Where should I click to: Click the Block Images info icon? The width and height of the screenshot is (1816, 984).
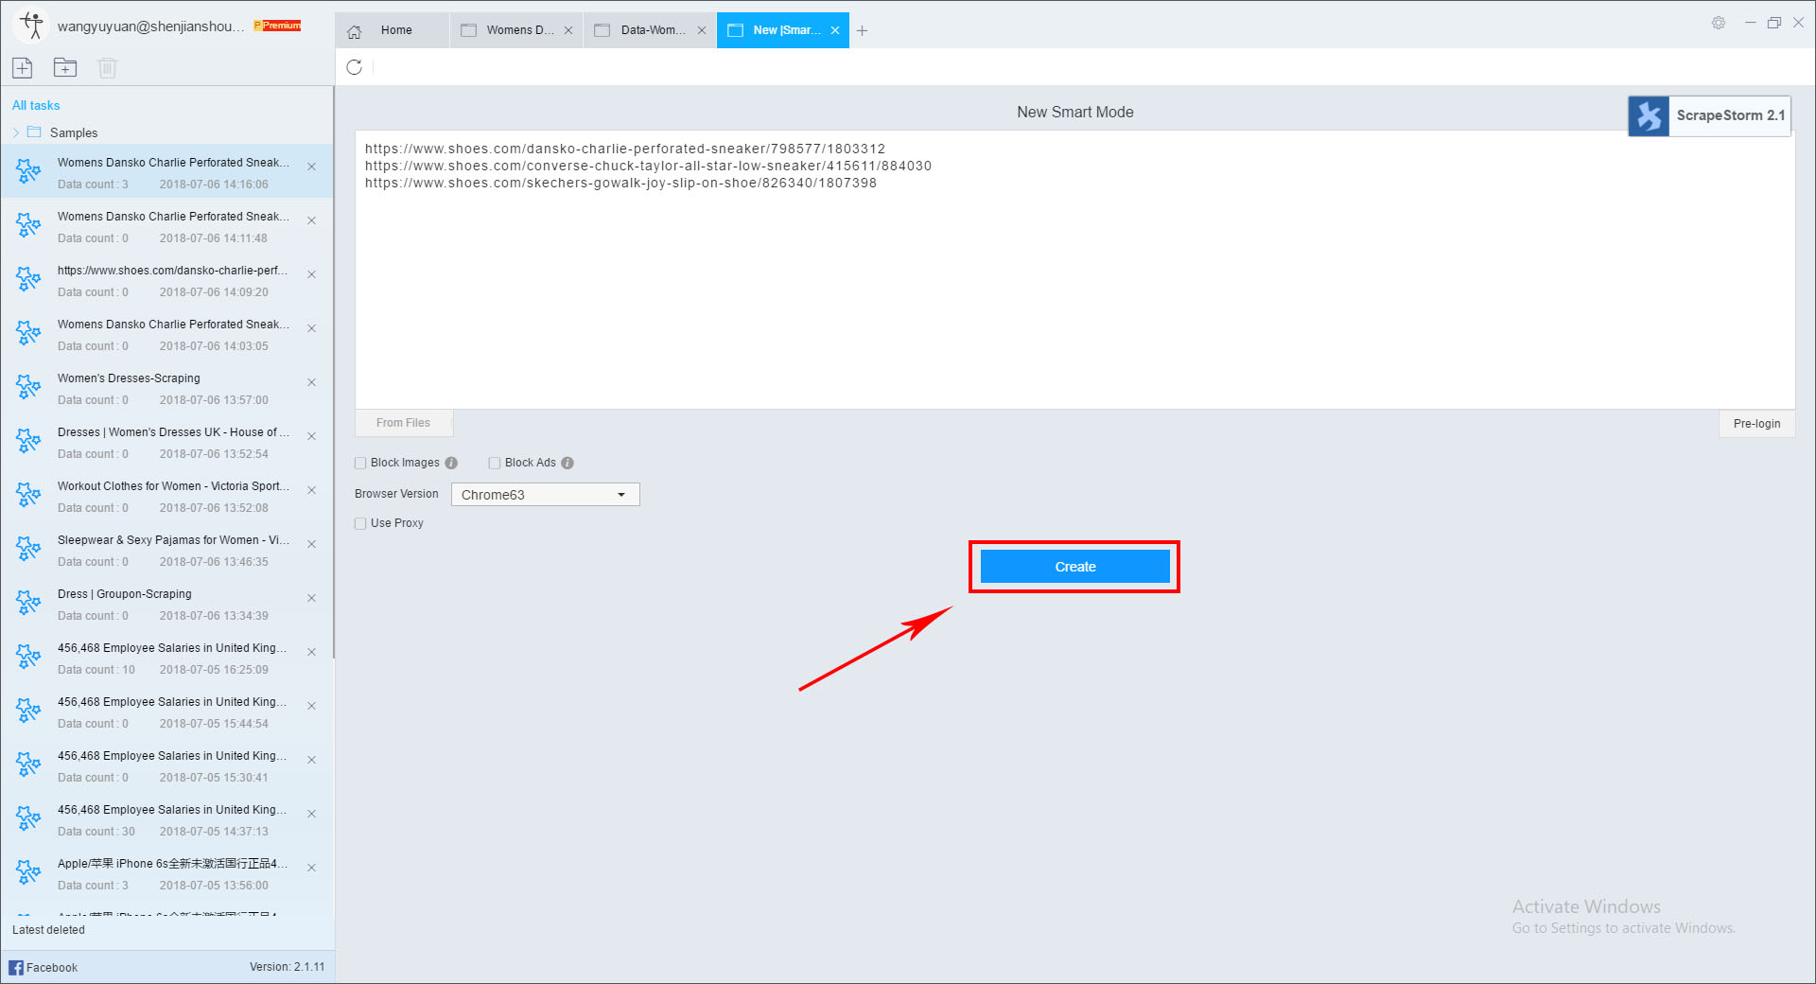[x=451, y=464]
